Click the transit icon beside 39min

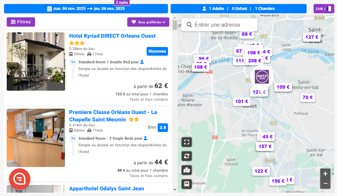coord(71,54)
